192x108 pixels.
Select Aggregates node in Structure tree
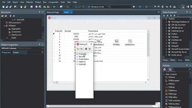click(16, 29)
